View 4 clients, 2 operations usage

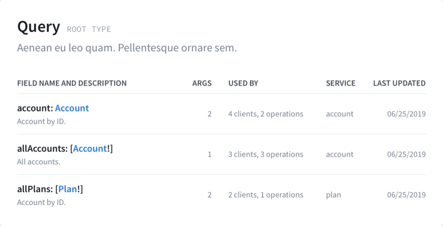pos(265,114)
